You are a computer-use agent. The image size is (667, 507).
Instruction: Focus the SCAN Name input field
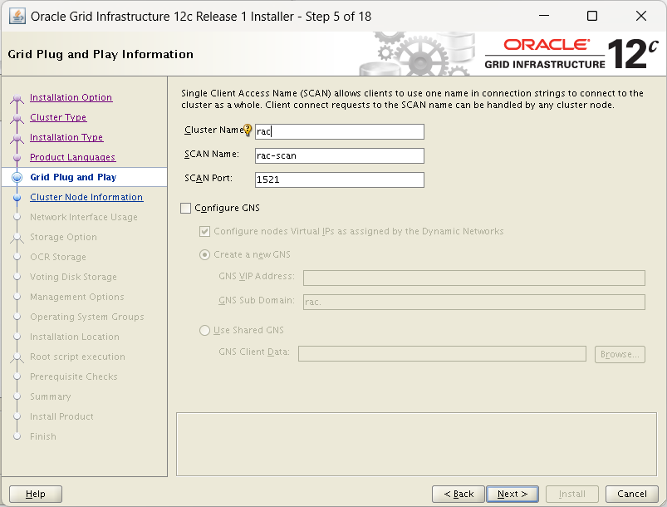tap(340, 155)
